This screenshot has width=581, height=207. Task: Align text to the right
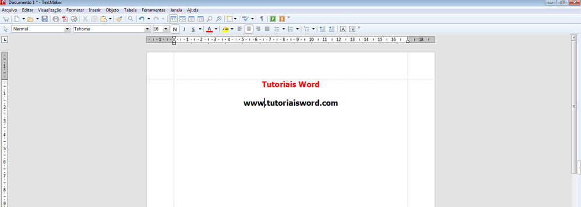(x=258, y=29)
